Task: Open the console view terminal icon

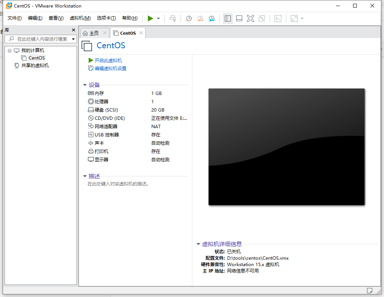Action: click(278, 18)
